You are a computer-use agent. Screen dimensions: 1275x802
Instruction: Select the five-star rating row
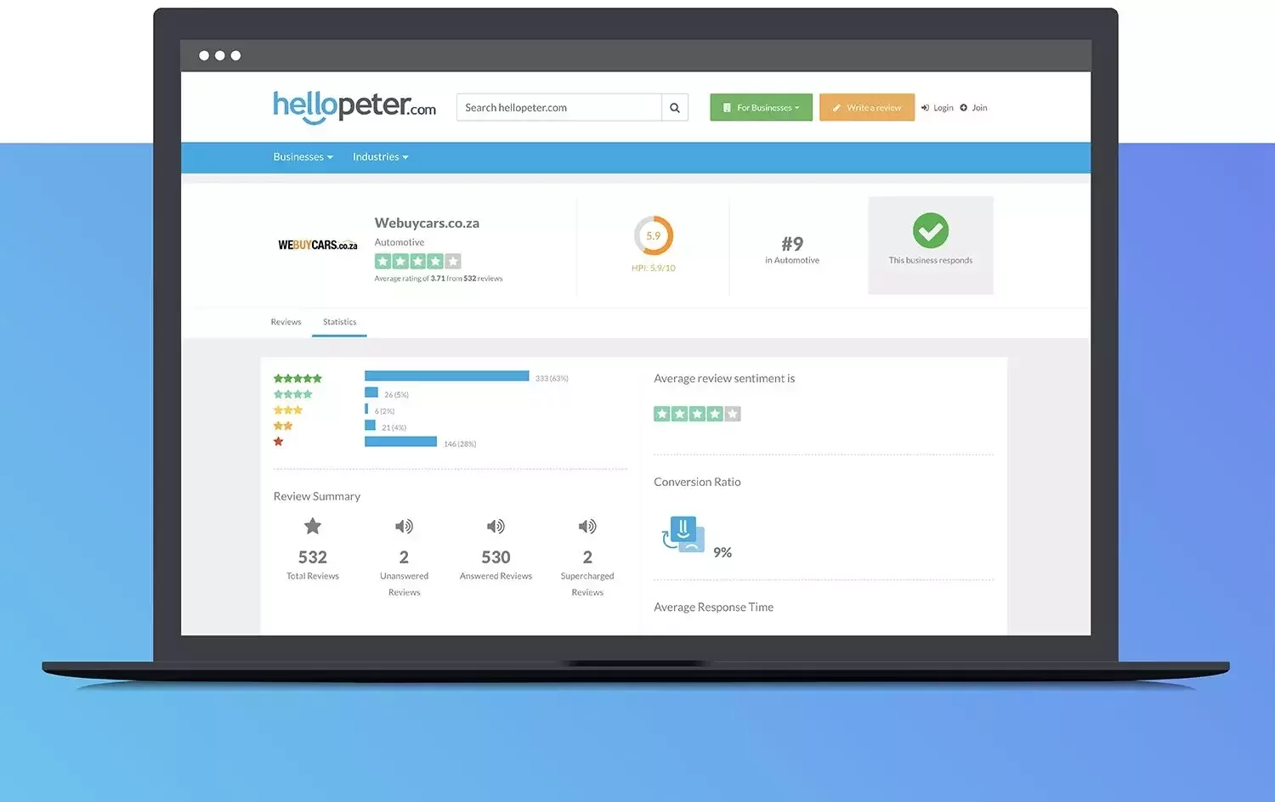(297, 377)
